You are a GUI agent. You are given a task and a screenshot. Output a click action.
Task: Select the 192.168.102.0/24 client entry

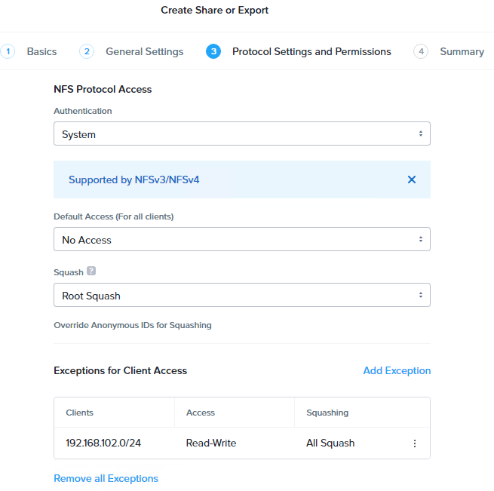[x=103, y=443]
